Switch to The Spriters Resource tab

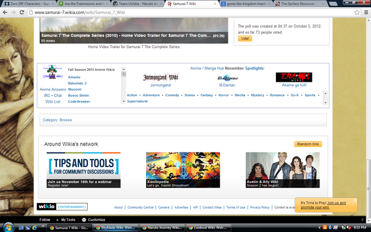pyautogui.click(x=300, y=4)
